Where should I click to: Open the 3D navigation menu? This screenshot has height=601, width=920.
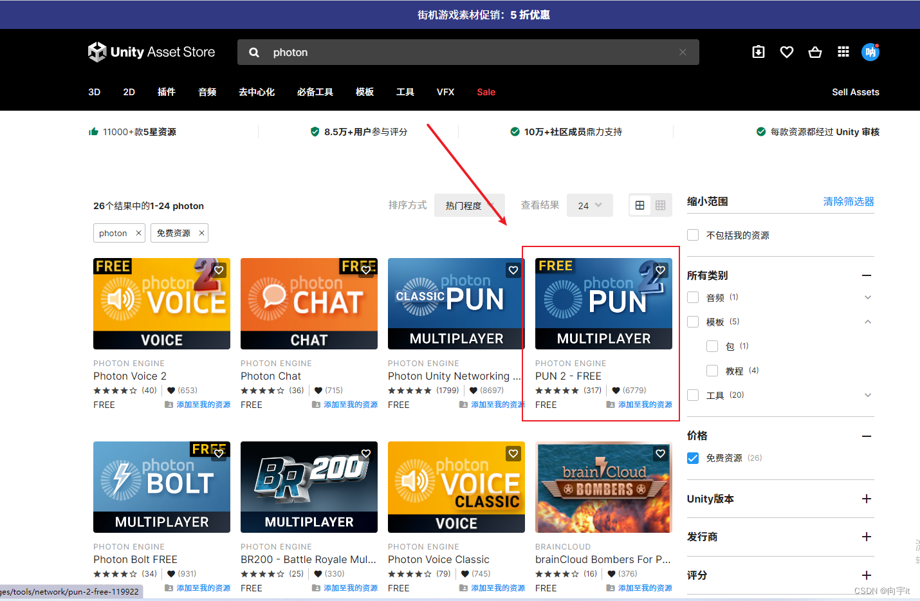[x=95, y=92]
